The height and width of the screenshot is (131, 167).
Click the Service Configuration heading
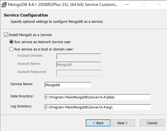(26, 15)
